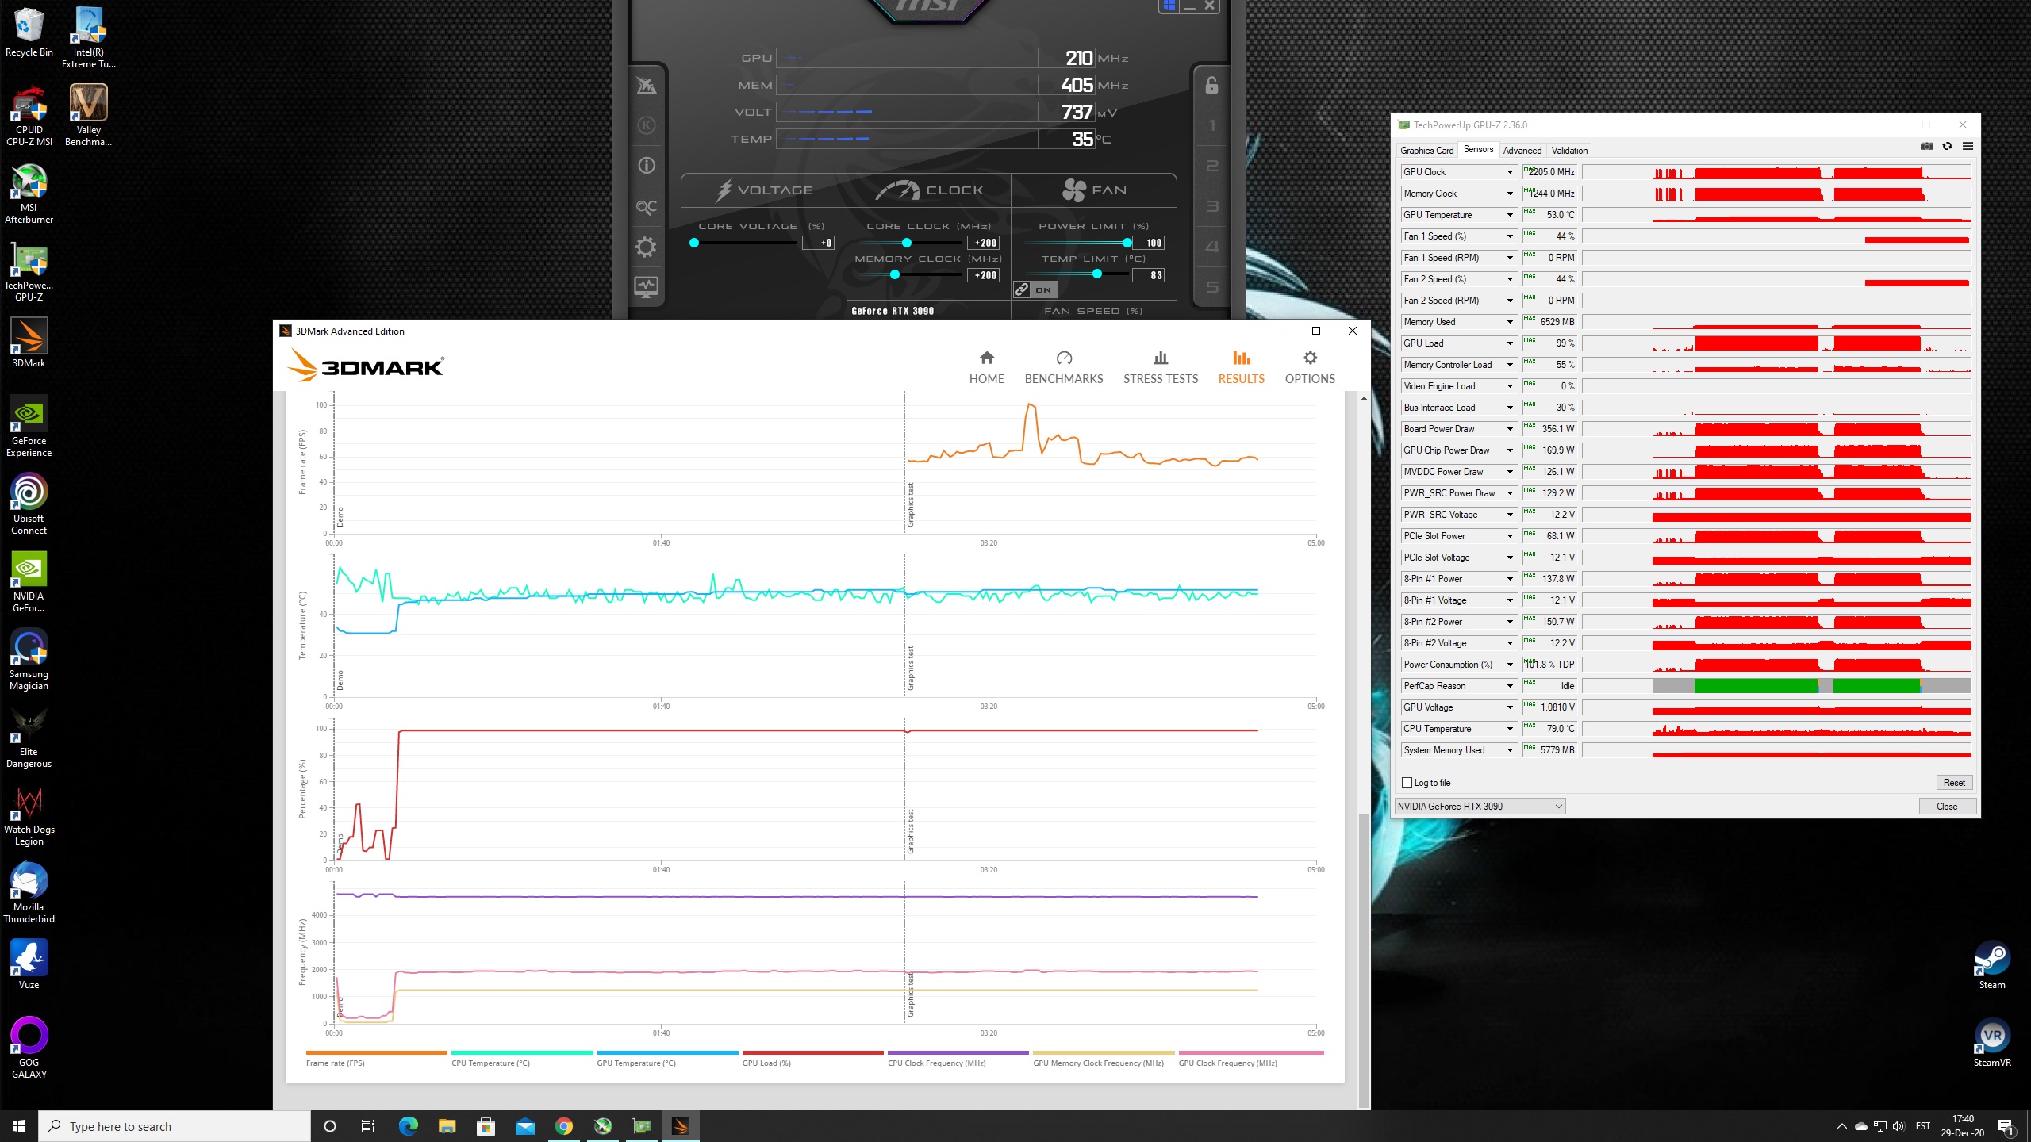Viewport: 2031px width, 1142px height.
Task: Enable Log to file checkbox
Action: tap(1407, 783)
